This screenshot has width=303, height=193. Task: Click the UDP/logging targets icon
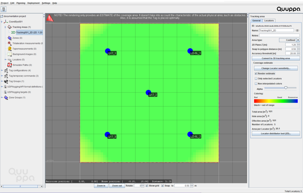click(5, 92)
